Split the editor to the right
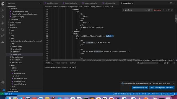The width and height of the screenshot is (177, 99). 171,3
